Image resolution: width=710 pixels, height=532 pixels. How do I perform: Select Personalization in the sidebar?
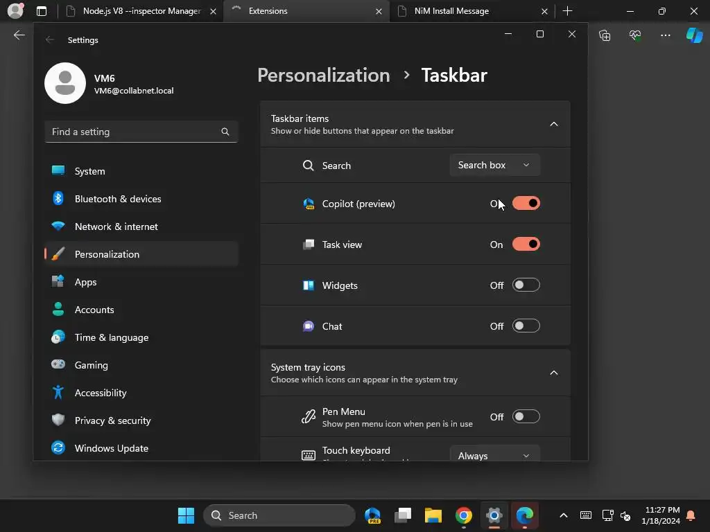tap(141, 254)
